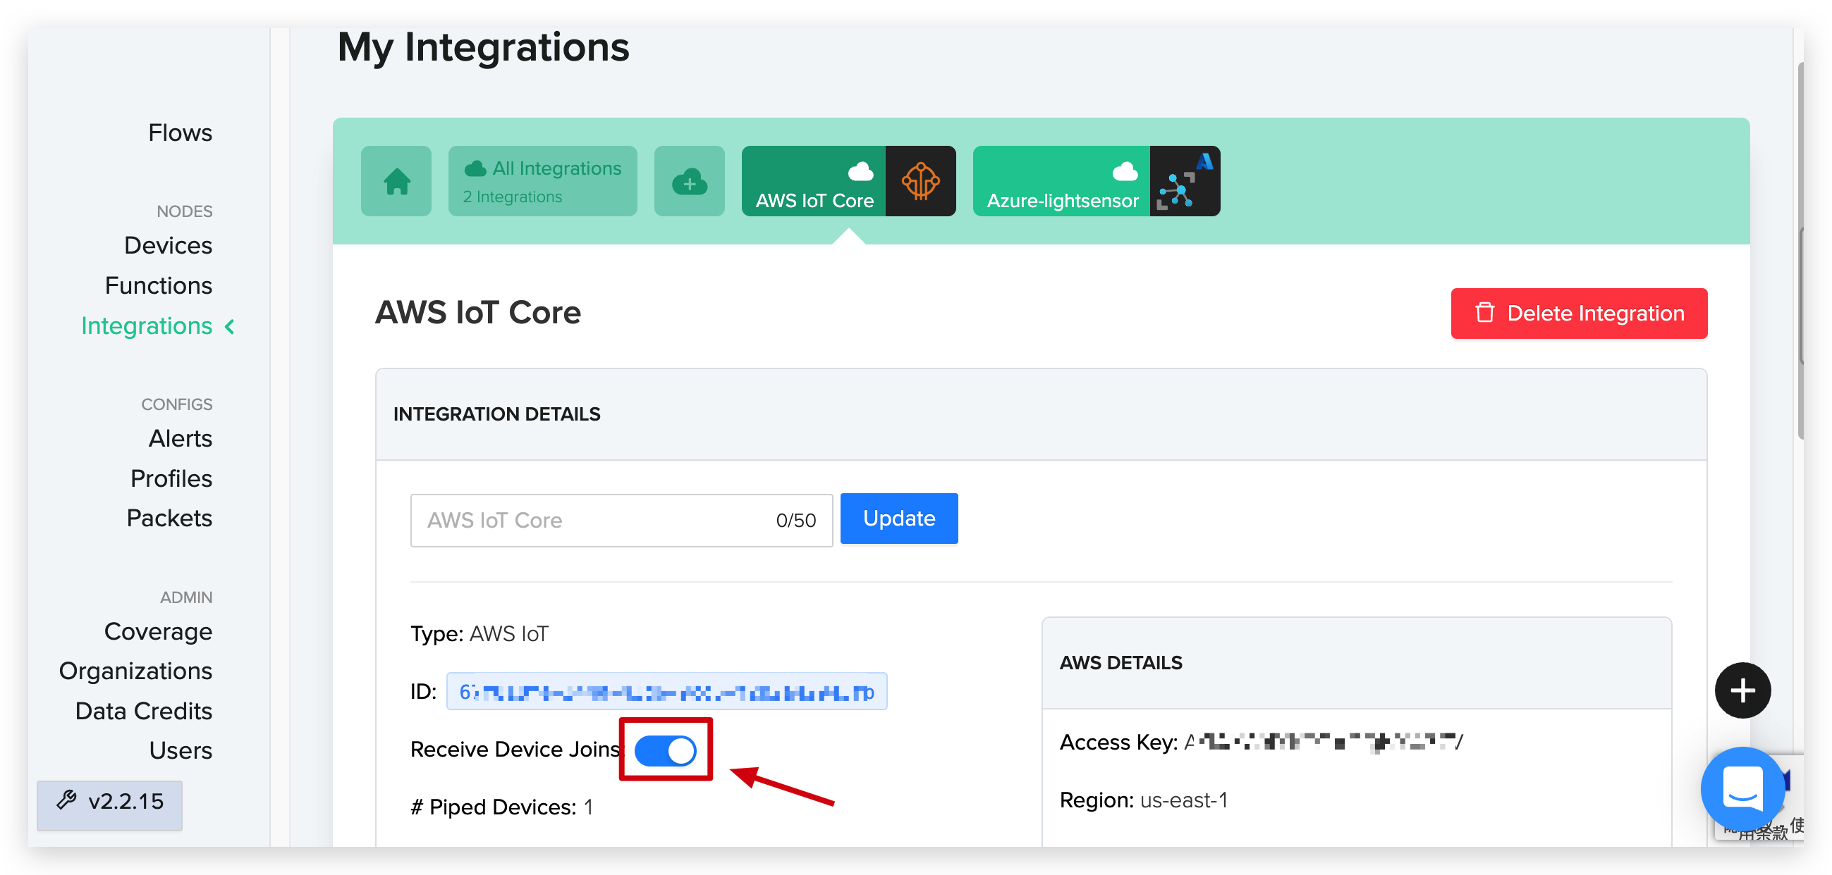This screenshot has height=875, width=1832.
Task: Open Functions in sidebar
Action: 159,286
